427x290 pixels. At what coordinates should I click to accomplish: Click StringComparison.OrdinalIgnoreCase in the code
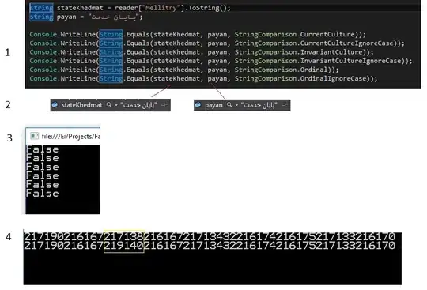tap(300, 78)
